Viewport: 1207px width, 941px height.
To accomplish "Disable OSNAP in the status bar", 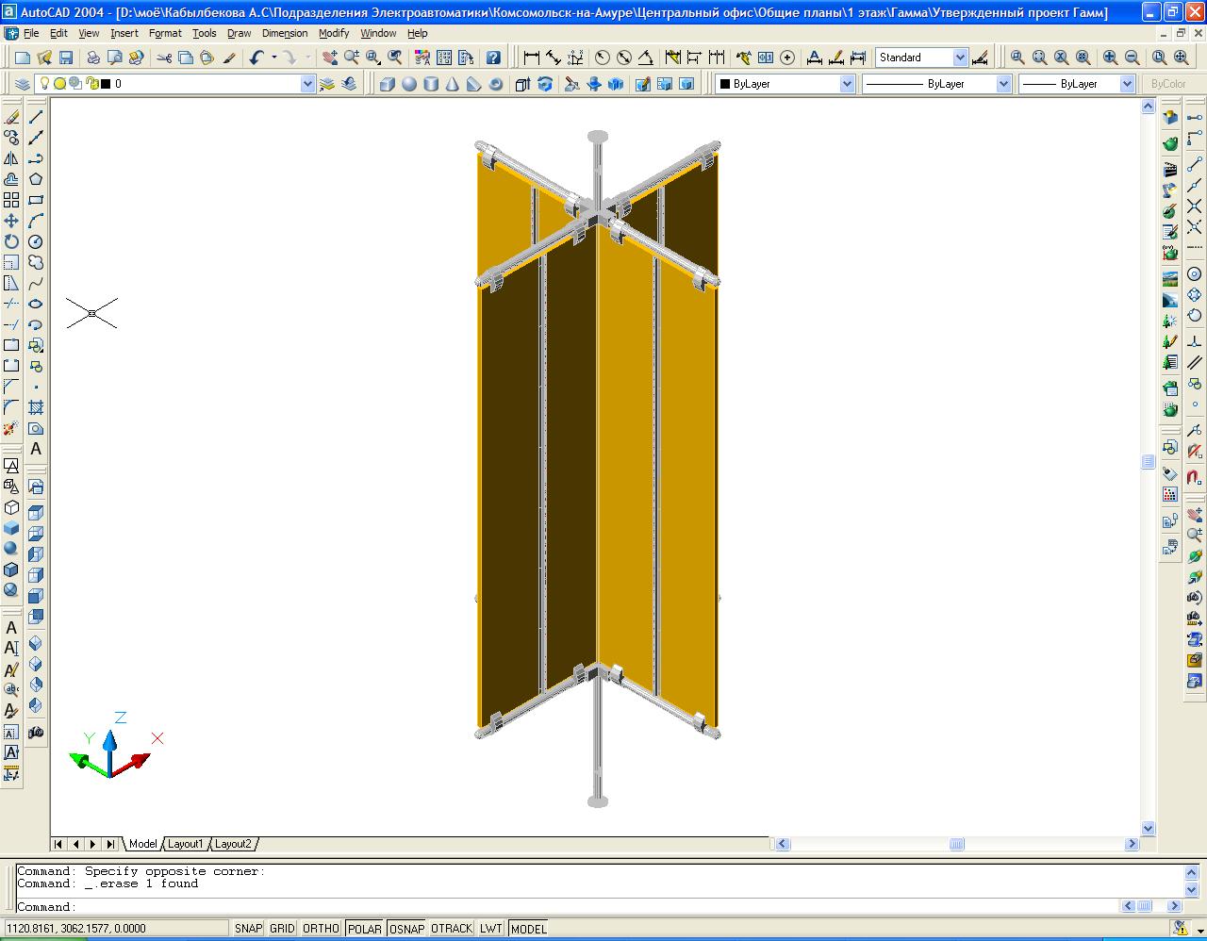I will coord(406,929).
